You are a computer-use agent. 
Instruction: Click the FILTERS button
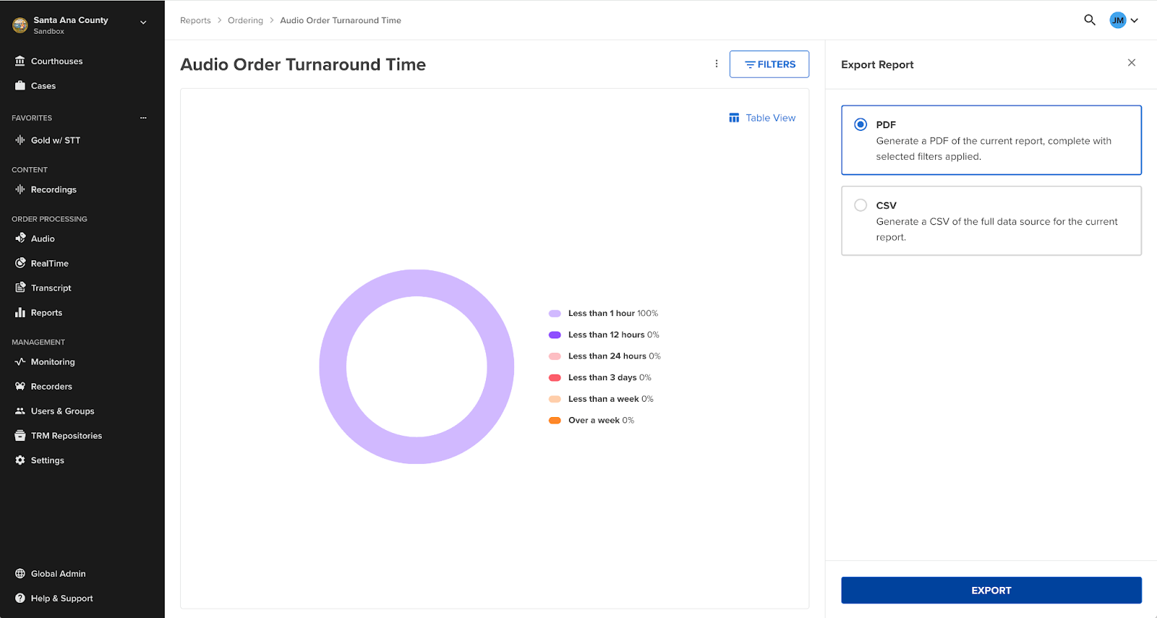pos(769,64)
